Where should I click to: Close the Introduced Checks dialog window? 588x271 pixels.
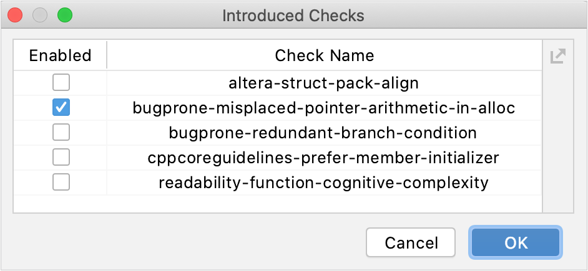coord(16,15)
